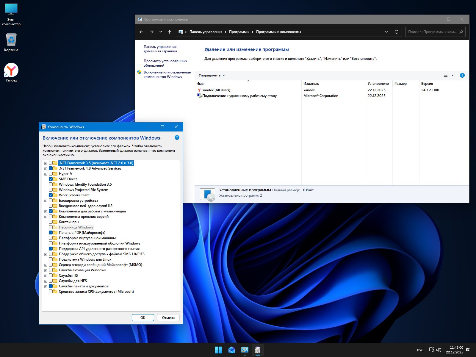476x357 pixels.
Task: Enable the Hyper-V checkbox
Action: click(x=51, y=174)
